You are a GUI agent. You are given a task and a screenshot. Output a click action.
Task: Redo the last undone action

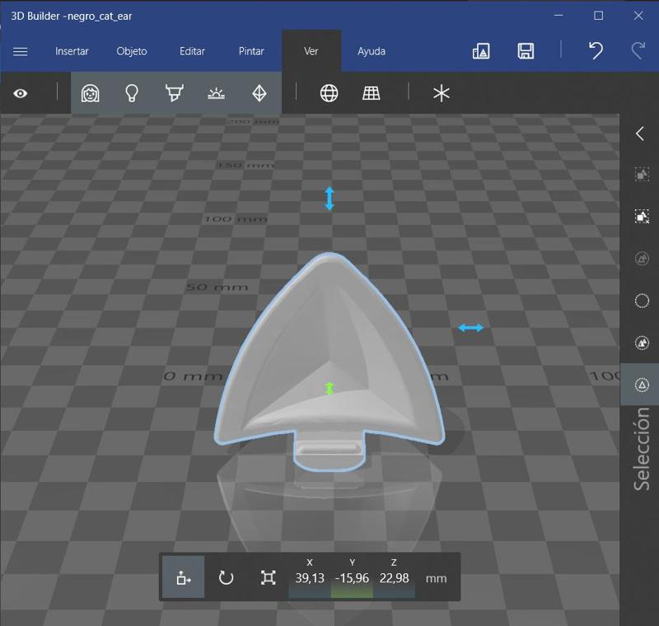click(638, 51)
